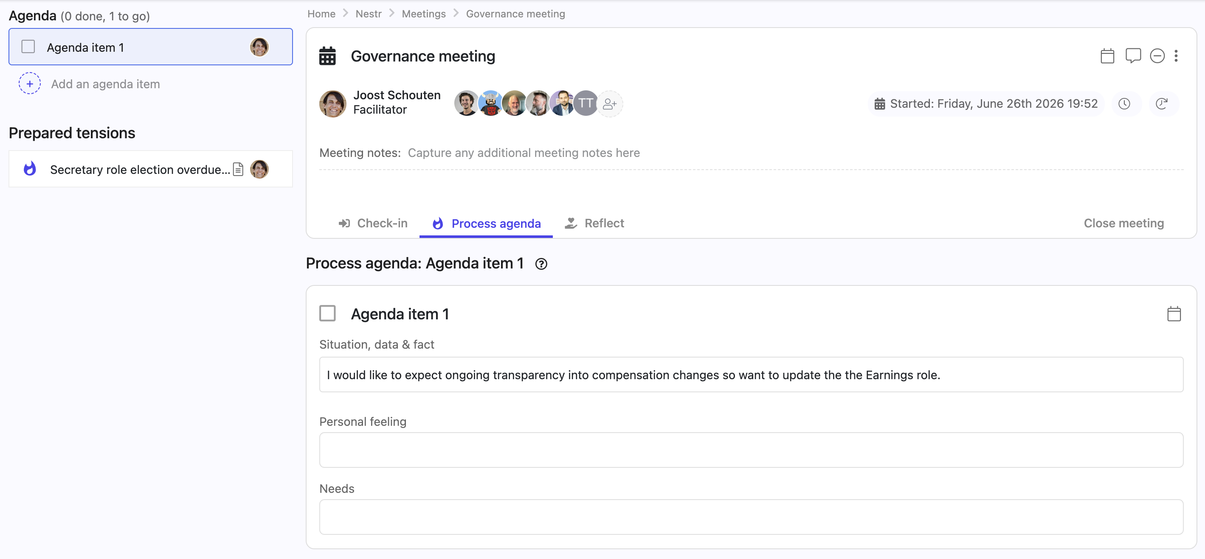Image resolution: width=1205 pixels, height=559 pixels.
Task: Click the first participant avatar after facilitator
Action: click(466, 103)
